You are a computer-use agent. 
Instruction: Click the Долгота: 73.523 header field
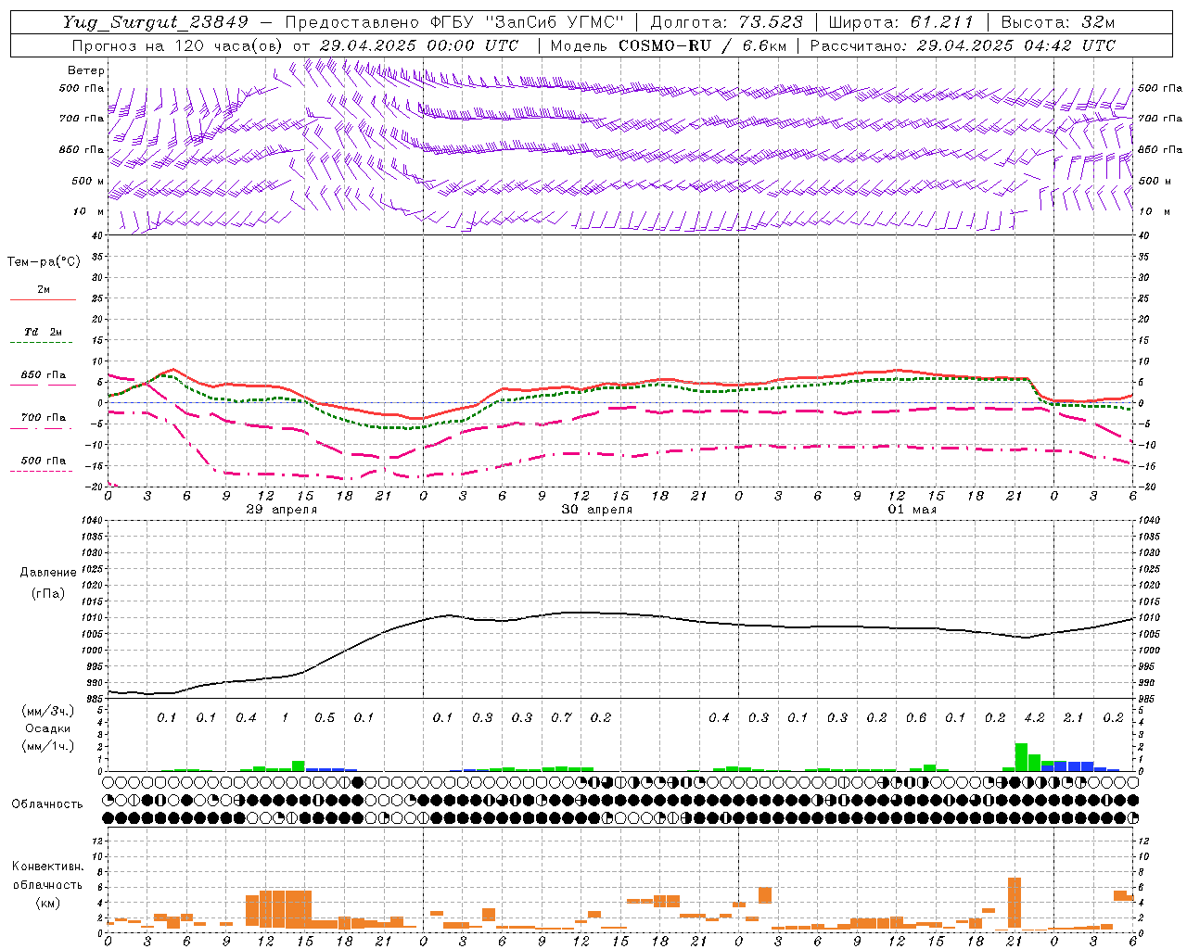click(x=726, y=22)
